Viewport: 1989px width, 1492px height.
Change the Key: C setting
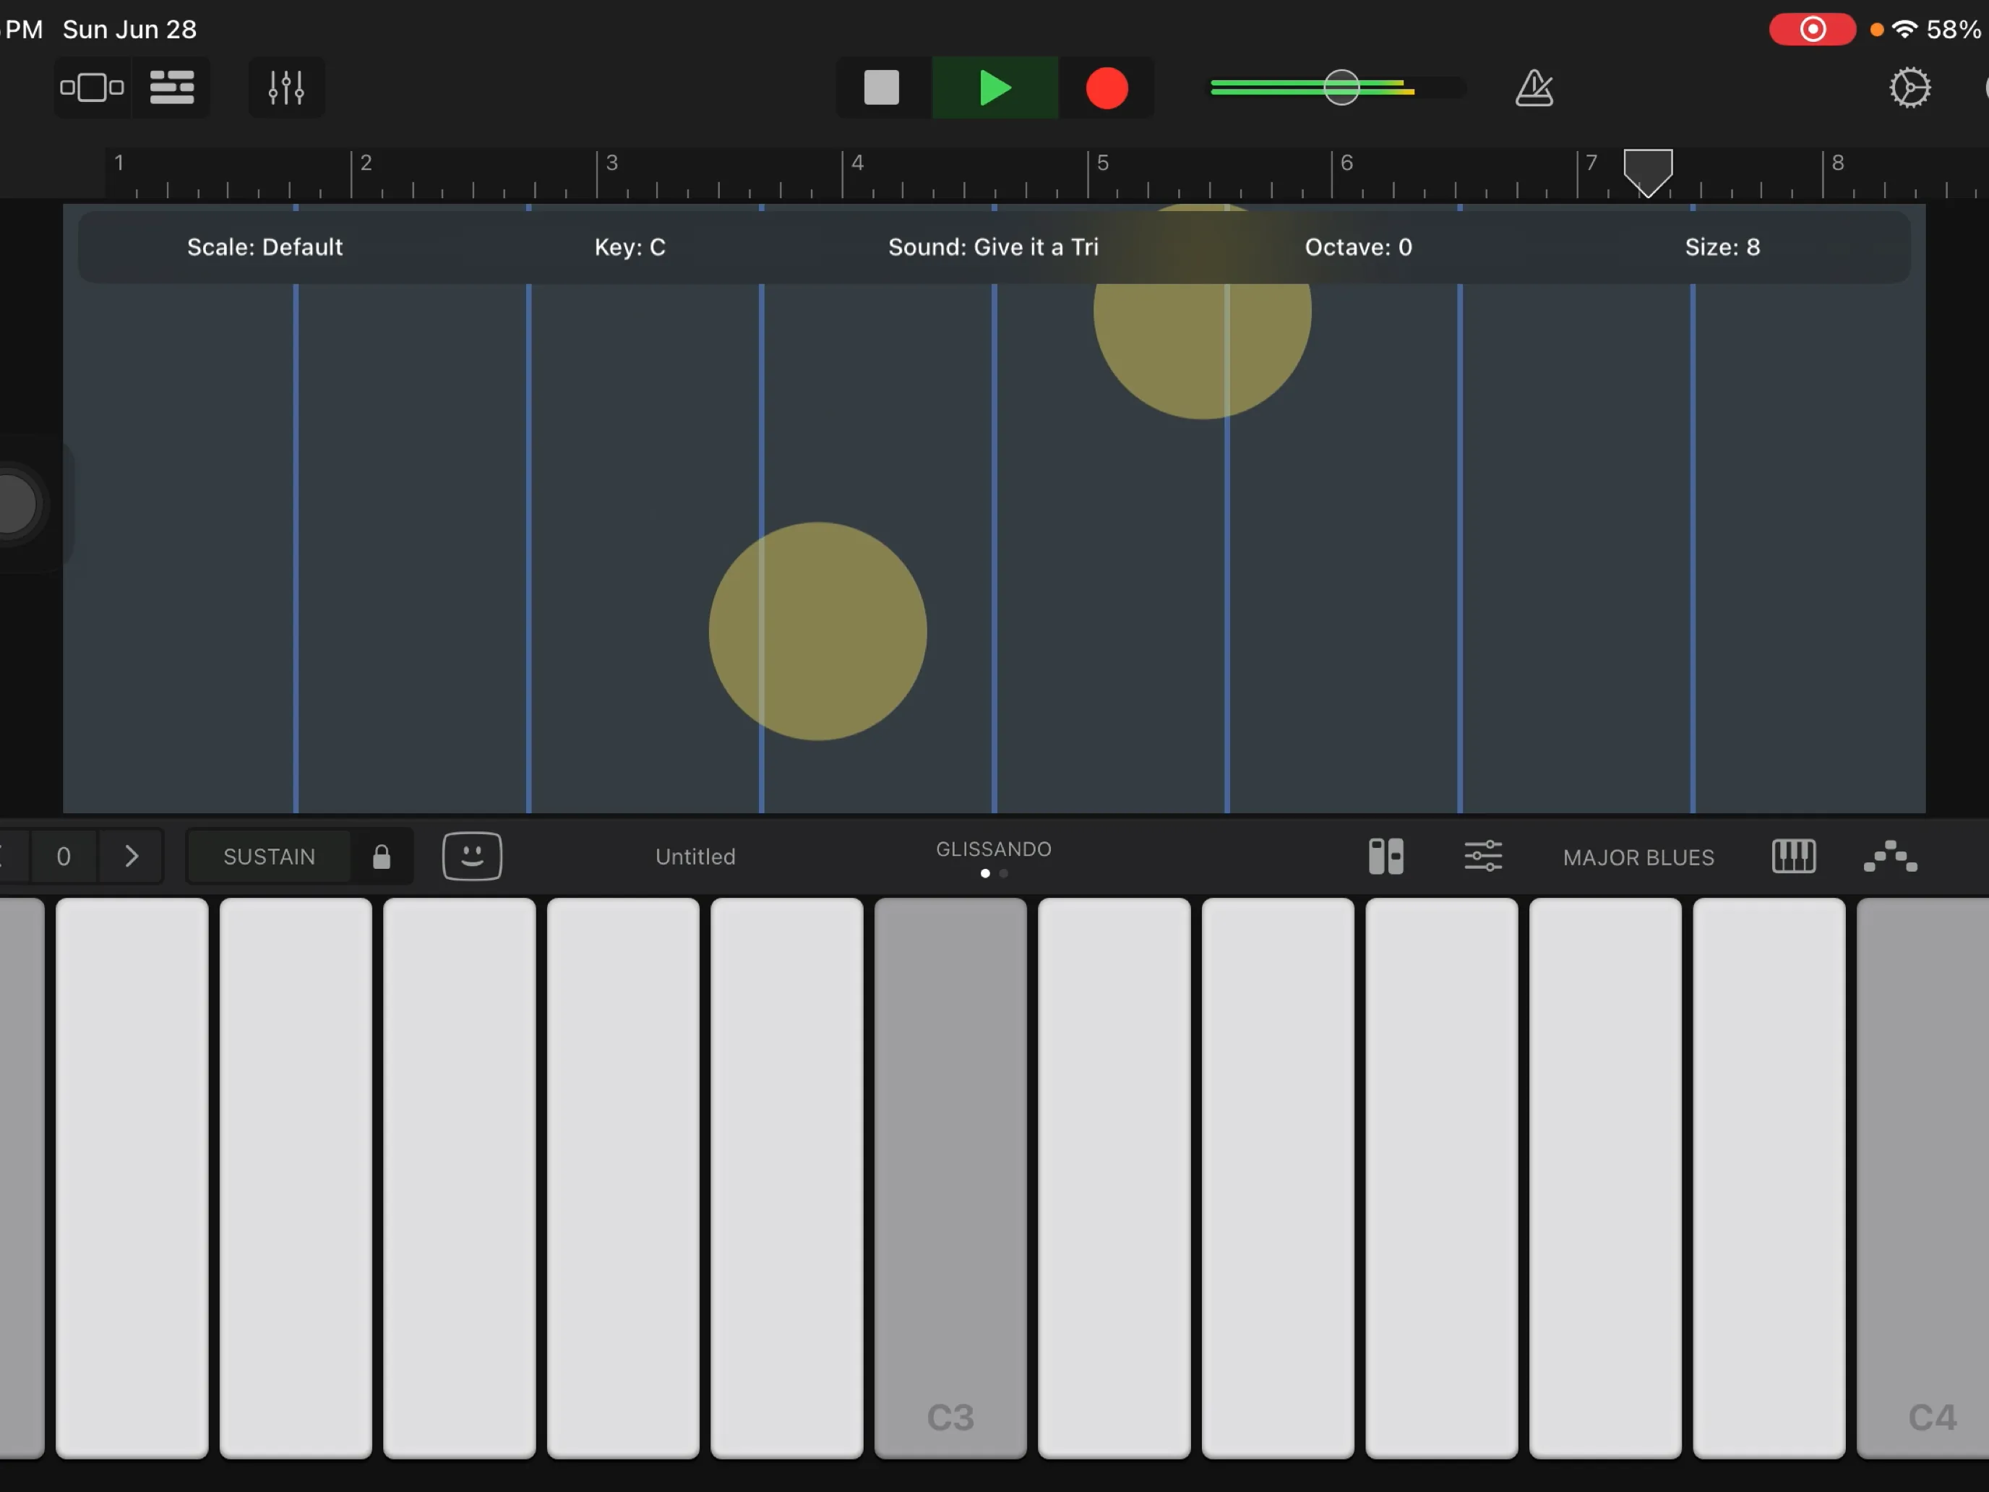click(630, 247)
